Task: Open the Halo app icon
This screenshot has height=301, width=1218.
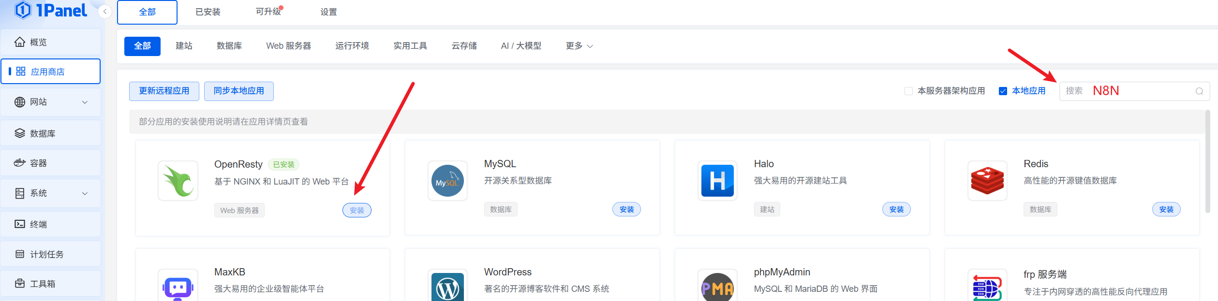Action: click(717, 181)
